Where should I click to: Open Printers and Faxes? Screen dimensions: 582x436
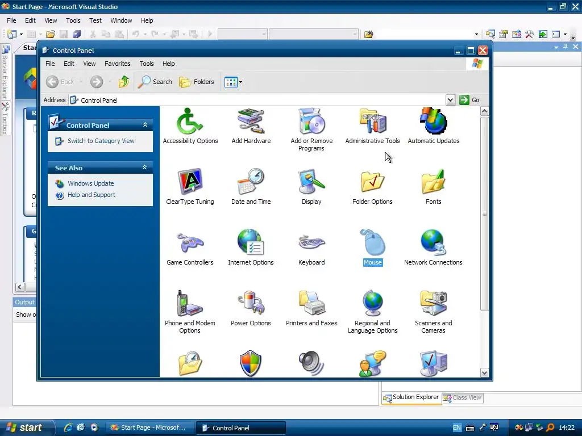311,308
